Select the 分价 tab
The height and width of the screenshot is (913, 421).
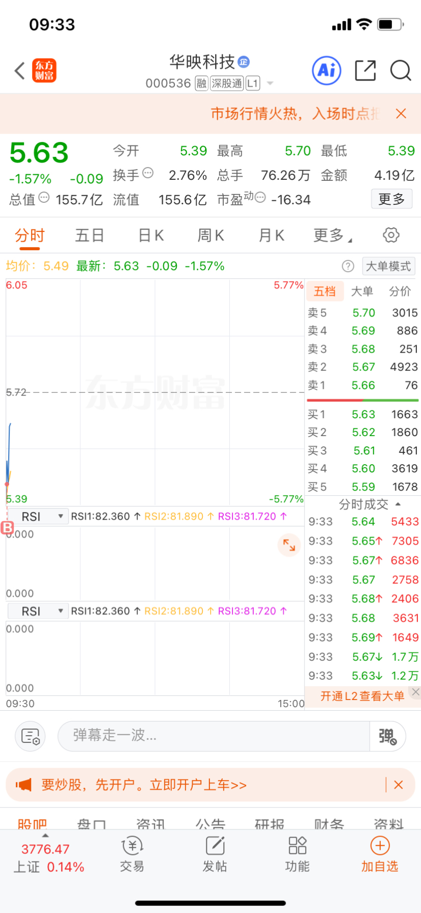tap(400, 291)
